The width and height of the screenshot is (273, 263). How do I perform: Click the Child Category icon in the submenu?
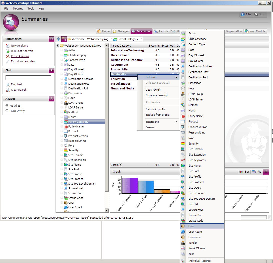point(183,39)
